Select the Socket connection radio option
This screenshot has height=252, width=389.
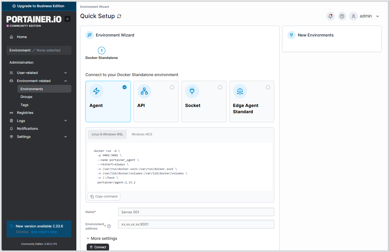tap(220, 87)
